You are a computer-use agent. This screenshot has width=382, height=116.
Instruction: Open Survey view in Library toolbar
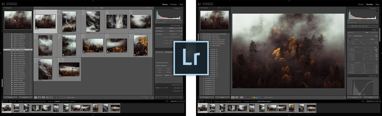47,97
